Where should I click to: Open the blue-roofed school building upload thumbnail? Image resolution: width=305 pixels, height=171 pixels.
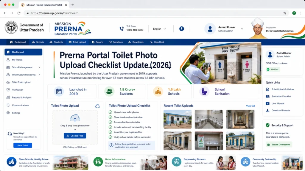178,119
